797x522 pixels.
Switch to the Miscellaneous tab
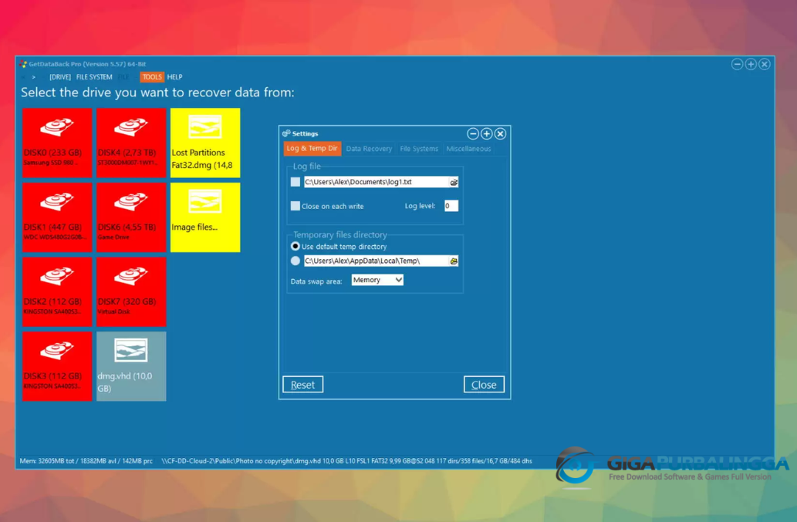[x=468, y=149]
